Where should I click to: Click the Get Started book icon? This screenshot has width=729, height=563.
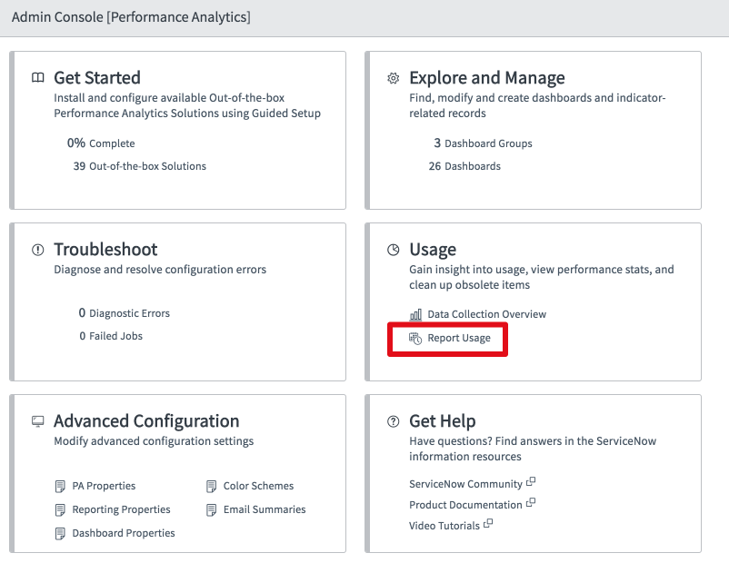tap(37, 78)
